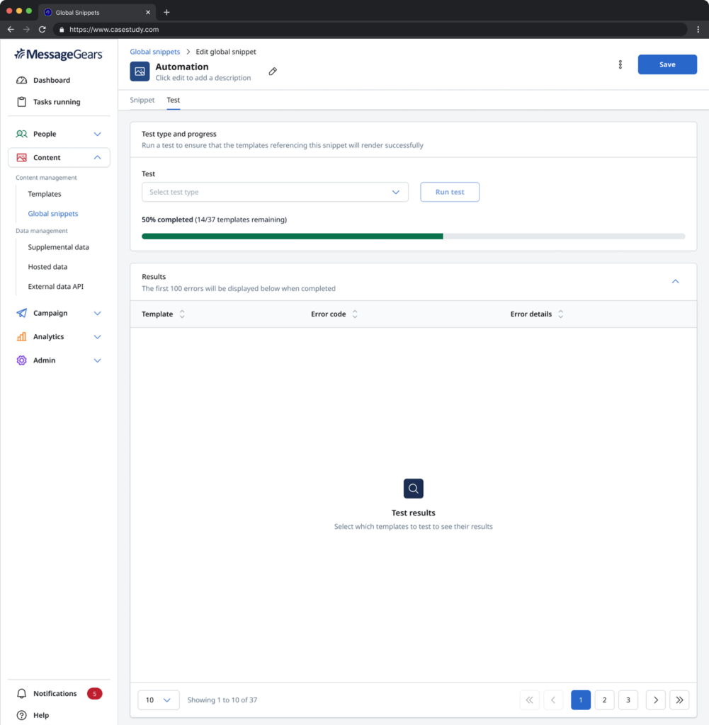Click the Notifications bell icon
Image resolution: width=709 pixels, height=725 pixels.
(21, 694)
